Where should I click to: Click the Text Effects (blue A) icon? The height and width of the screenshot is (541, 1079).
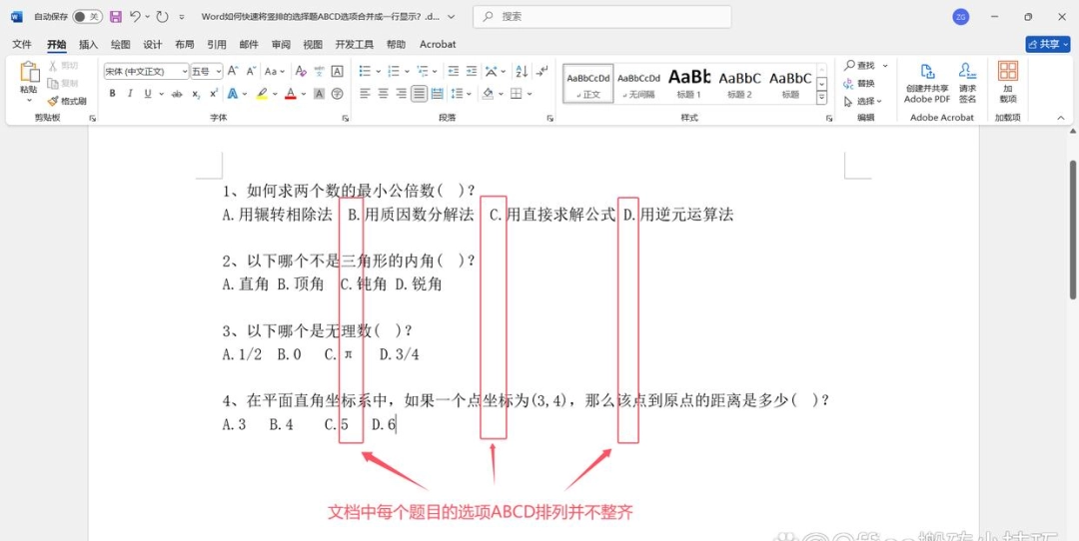(x=233, y=94)
